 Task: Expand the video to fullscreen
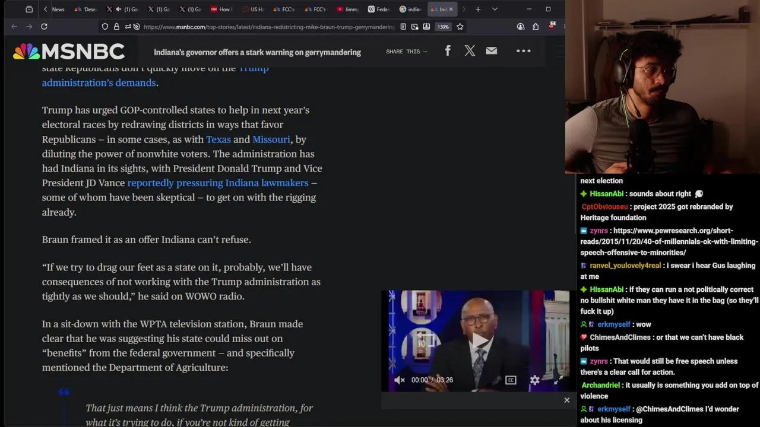point(558,380)
